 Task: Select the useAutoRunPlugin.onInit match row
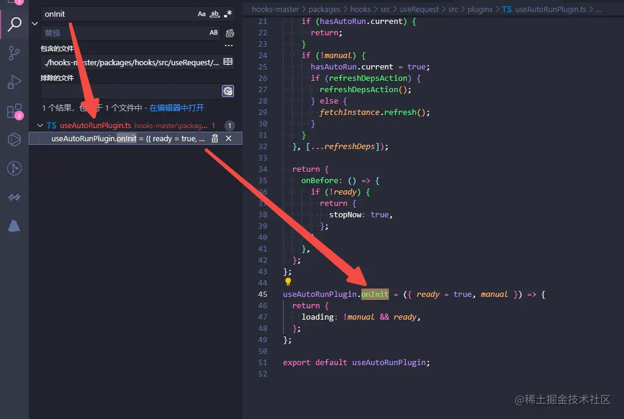pyautogui.click(x=135, y=139)
